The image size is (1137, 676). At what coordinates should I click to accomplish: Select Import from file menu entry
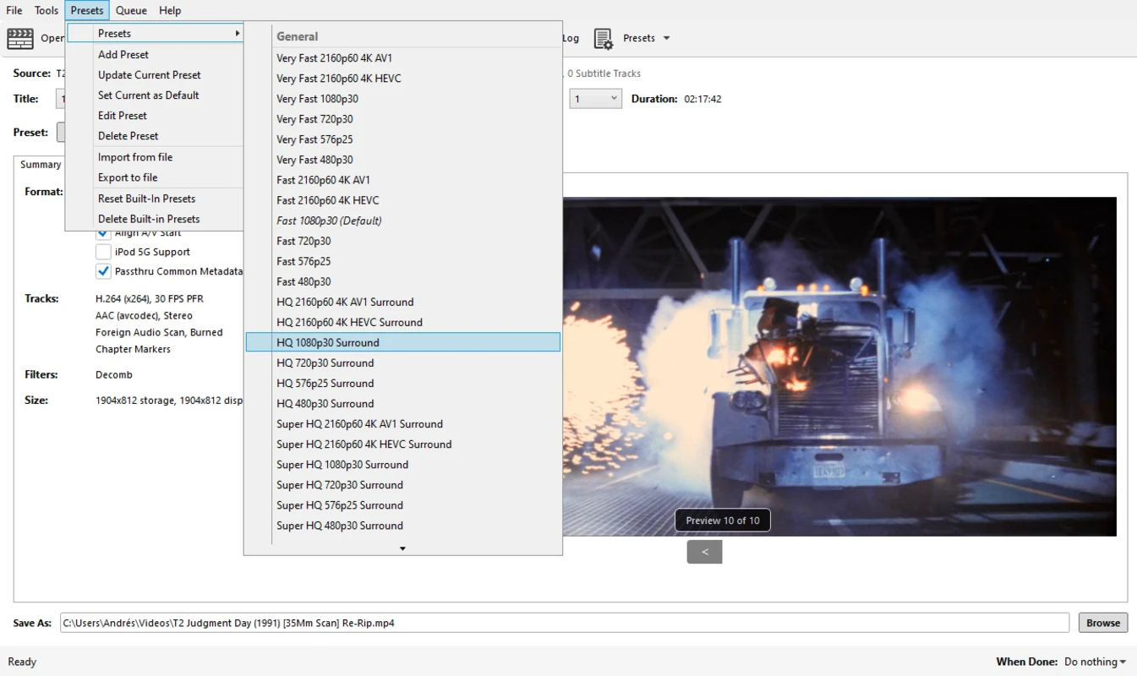[135, 157]
